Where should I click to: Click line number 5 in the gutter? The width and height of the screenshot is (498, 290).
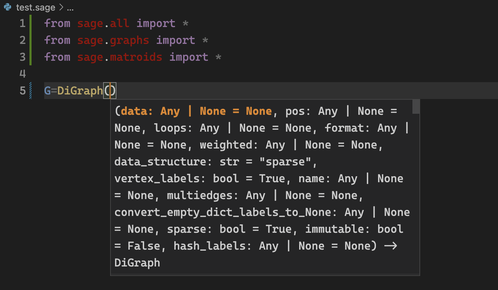(x=22, y=91)
